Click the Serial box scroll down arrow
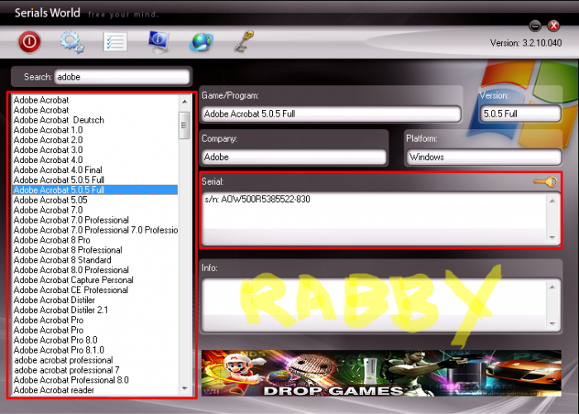579x414 pixels. click(553, 238)
